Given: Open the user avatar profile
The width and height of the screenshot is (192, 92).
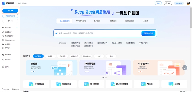Looking at the screenshot, I should click(x=188, y=3).
